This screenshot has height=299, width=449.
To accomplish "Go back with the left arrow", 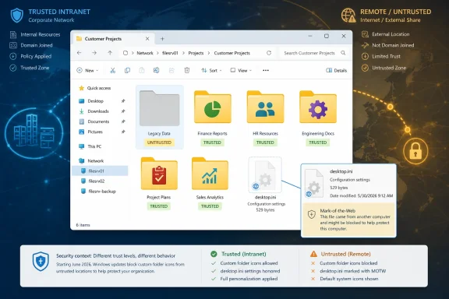I will tap(80, 53).
